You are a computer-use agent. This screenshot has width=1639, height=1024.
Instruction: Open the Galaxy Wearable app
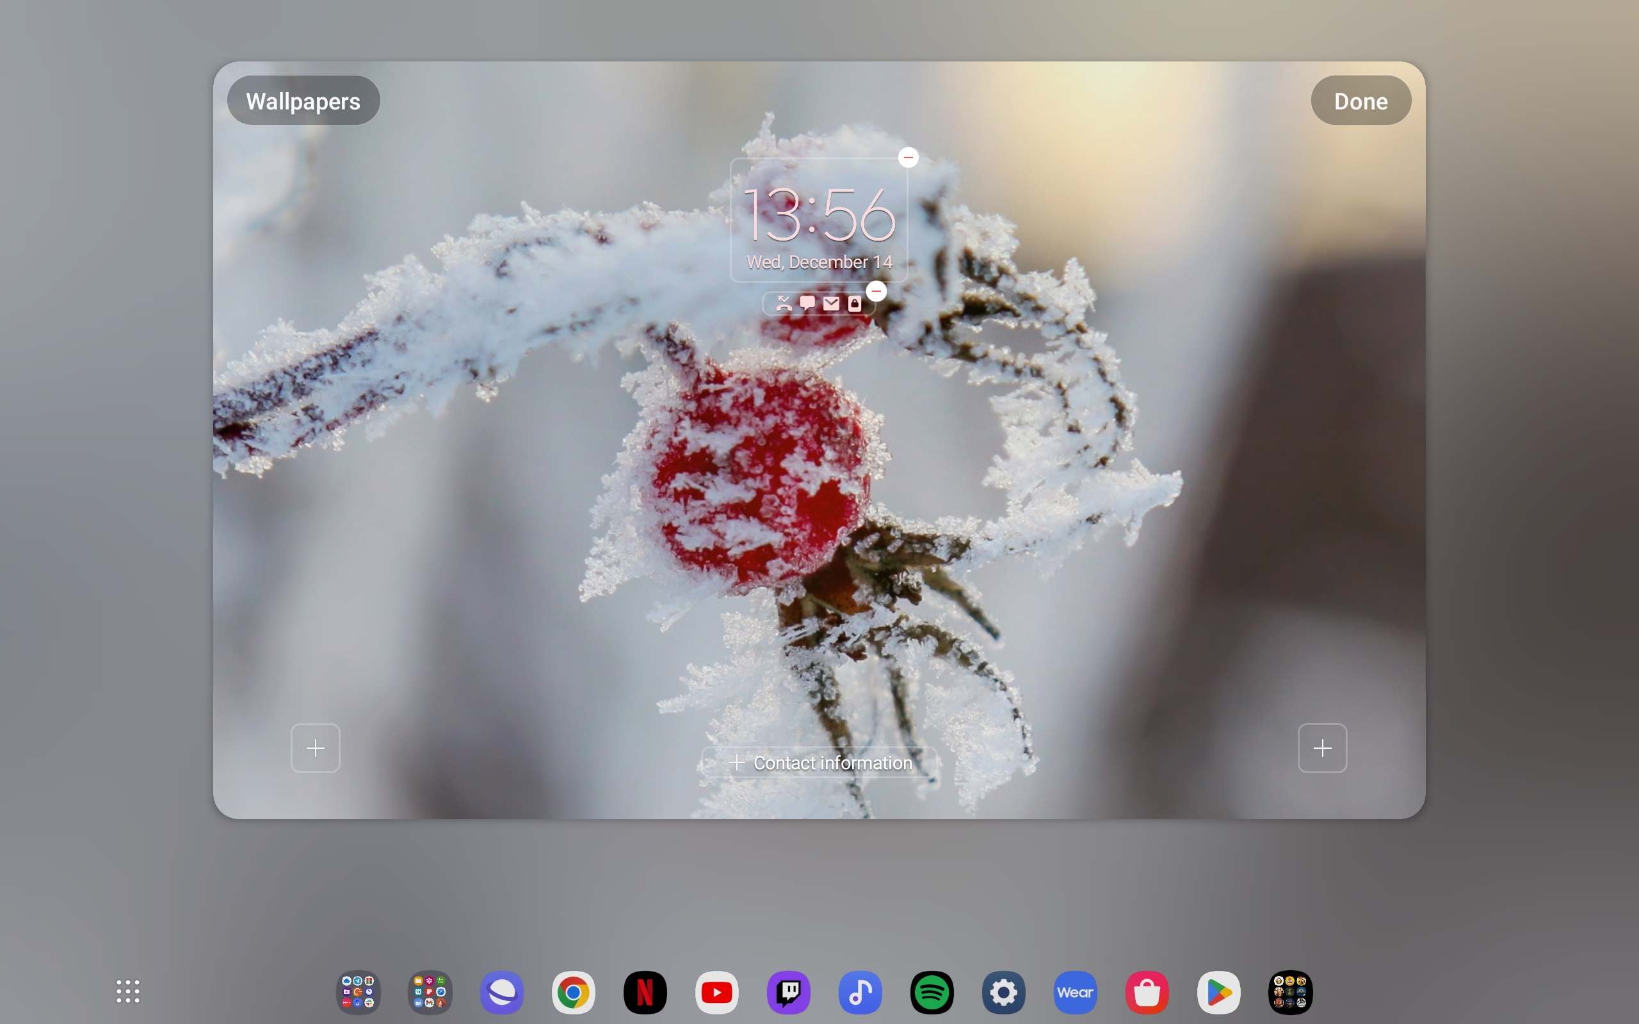[x=1076, y=993]
